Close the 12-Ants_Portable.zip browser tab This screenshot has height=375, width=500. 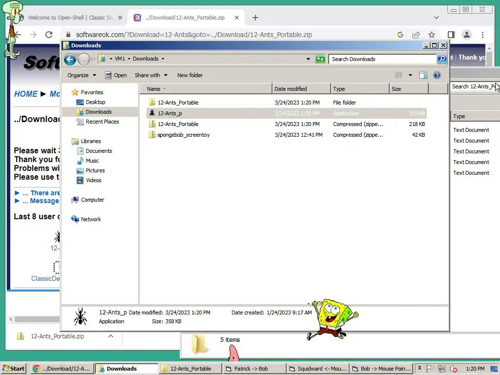point(237,18)
